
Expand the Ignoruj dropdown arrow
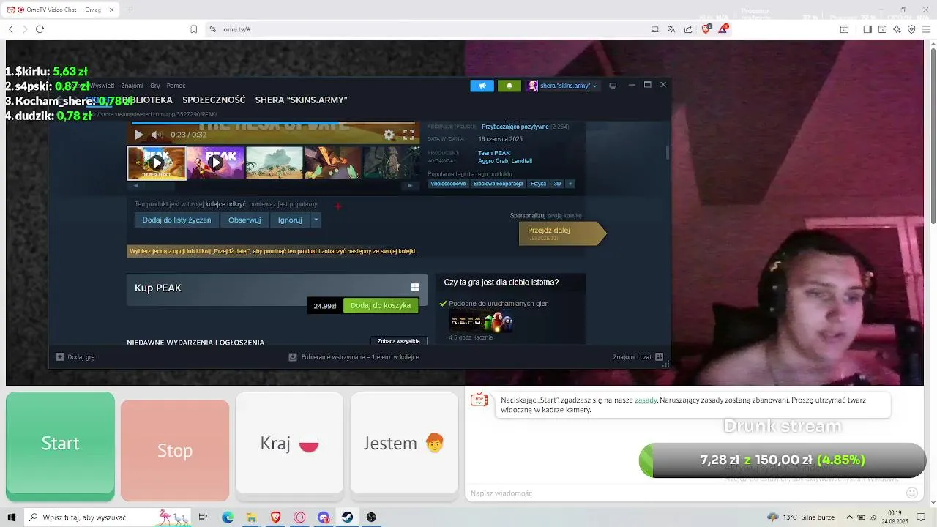[316, 220]
